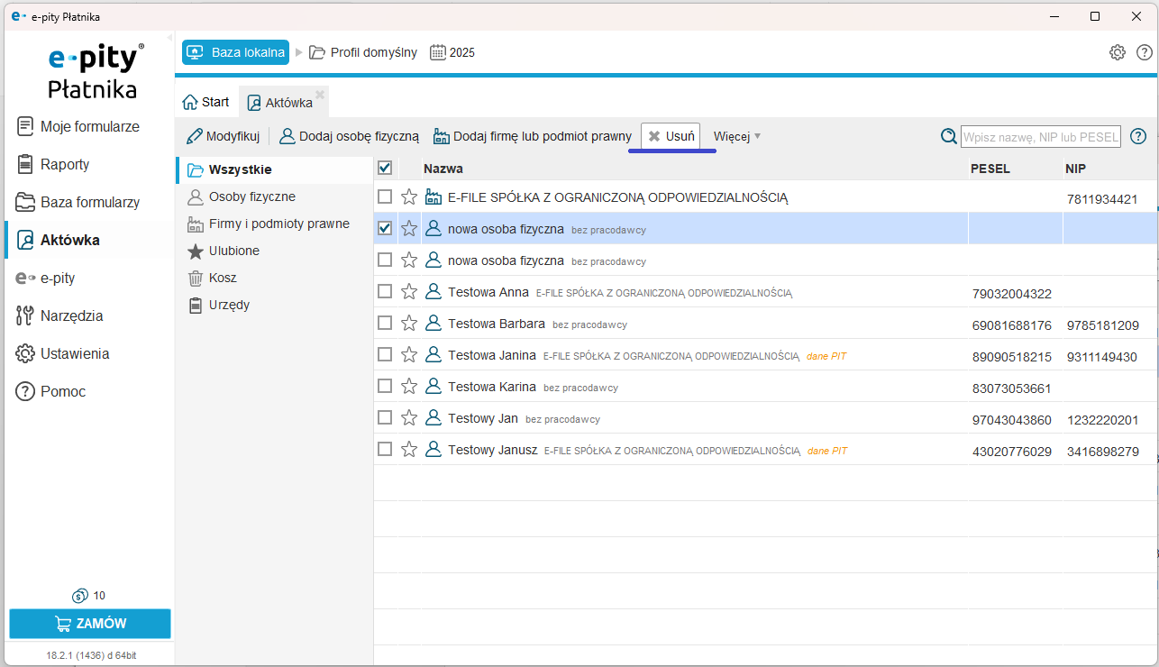
Task: Open the 2025 year selector
Action: [452, 52]
